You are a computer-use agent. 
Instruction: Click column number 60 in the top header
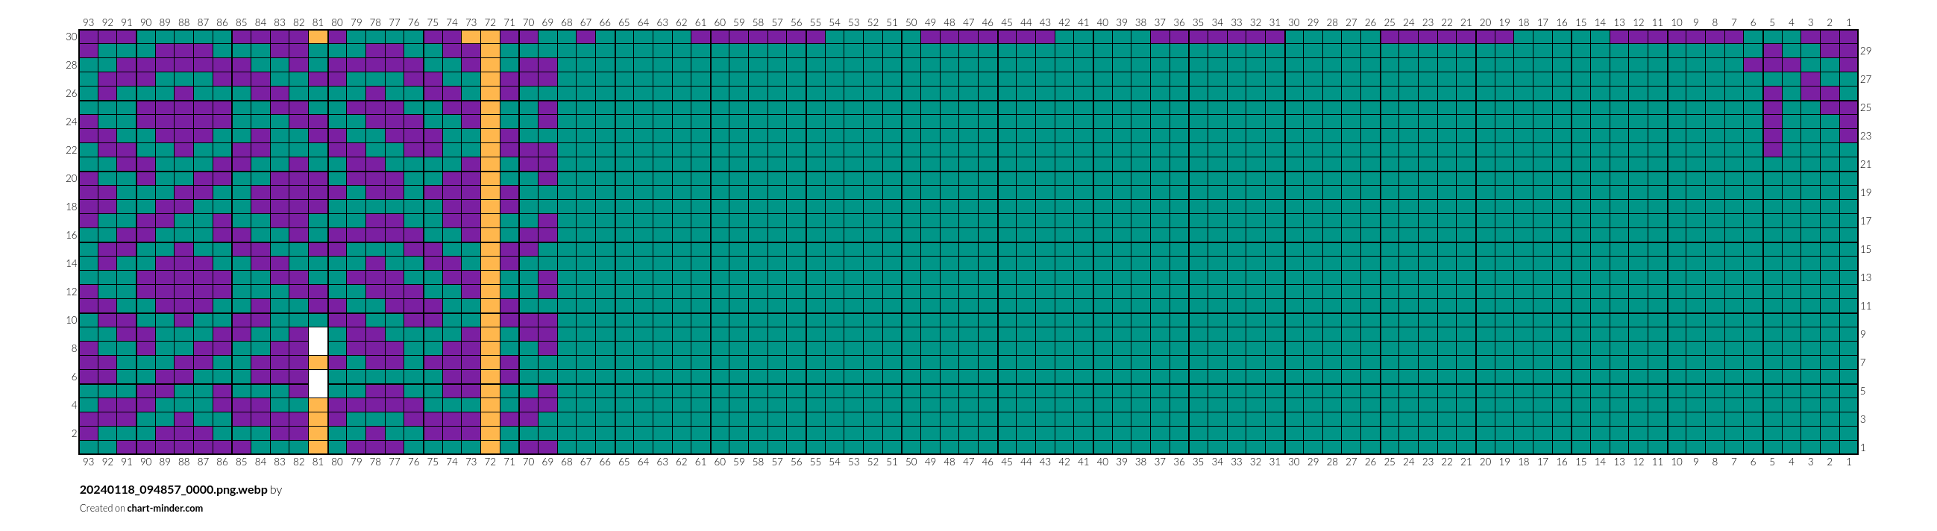[720, 22]
